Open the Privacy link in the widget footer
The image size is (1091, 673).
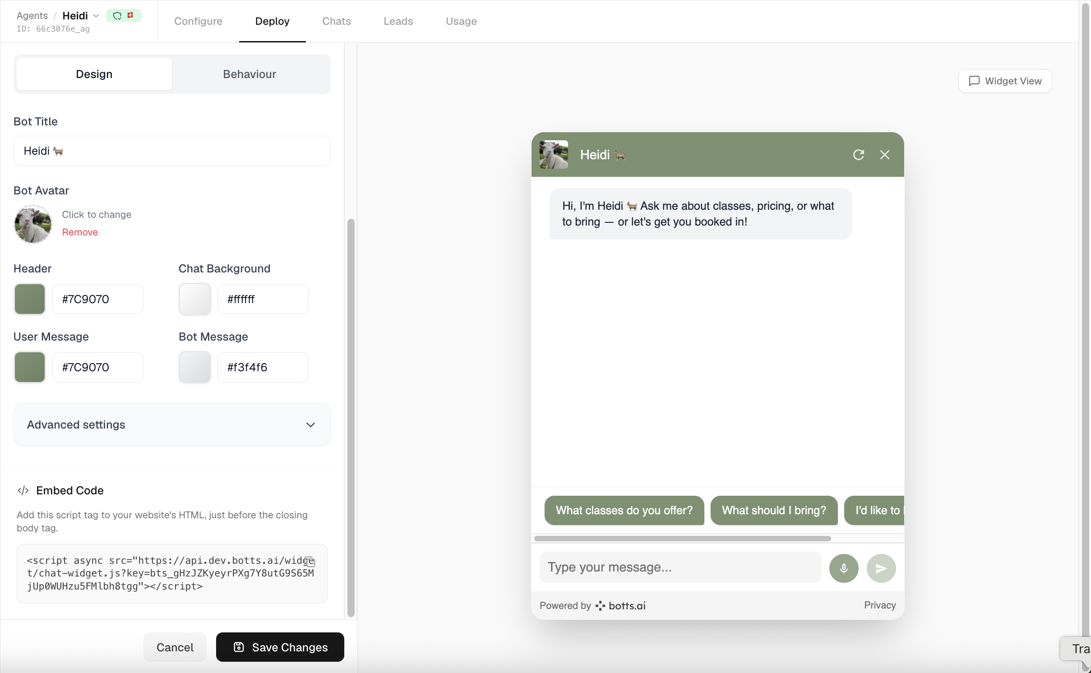point(880,605)
